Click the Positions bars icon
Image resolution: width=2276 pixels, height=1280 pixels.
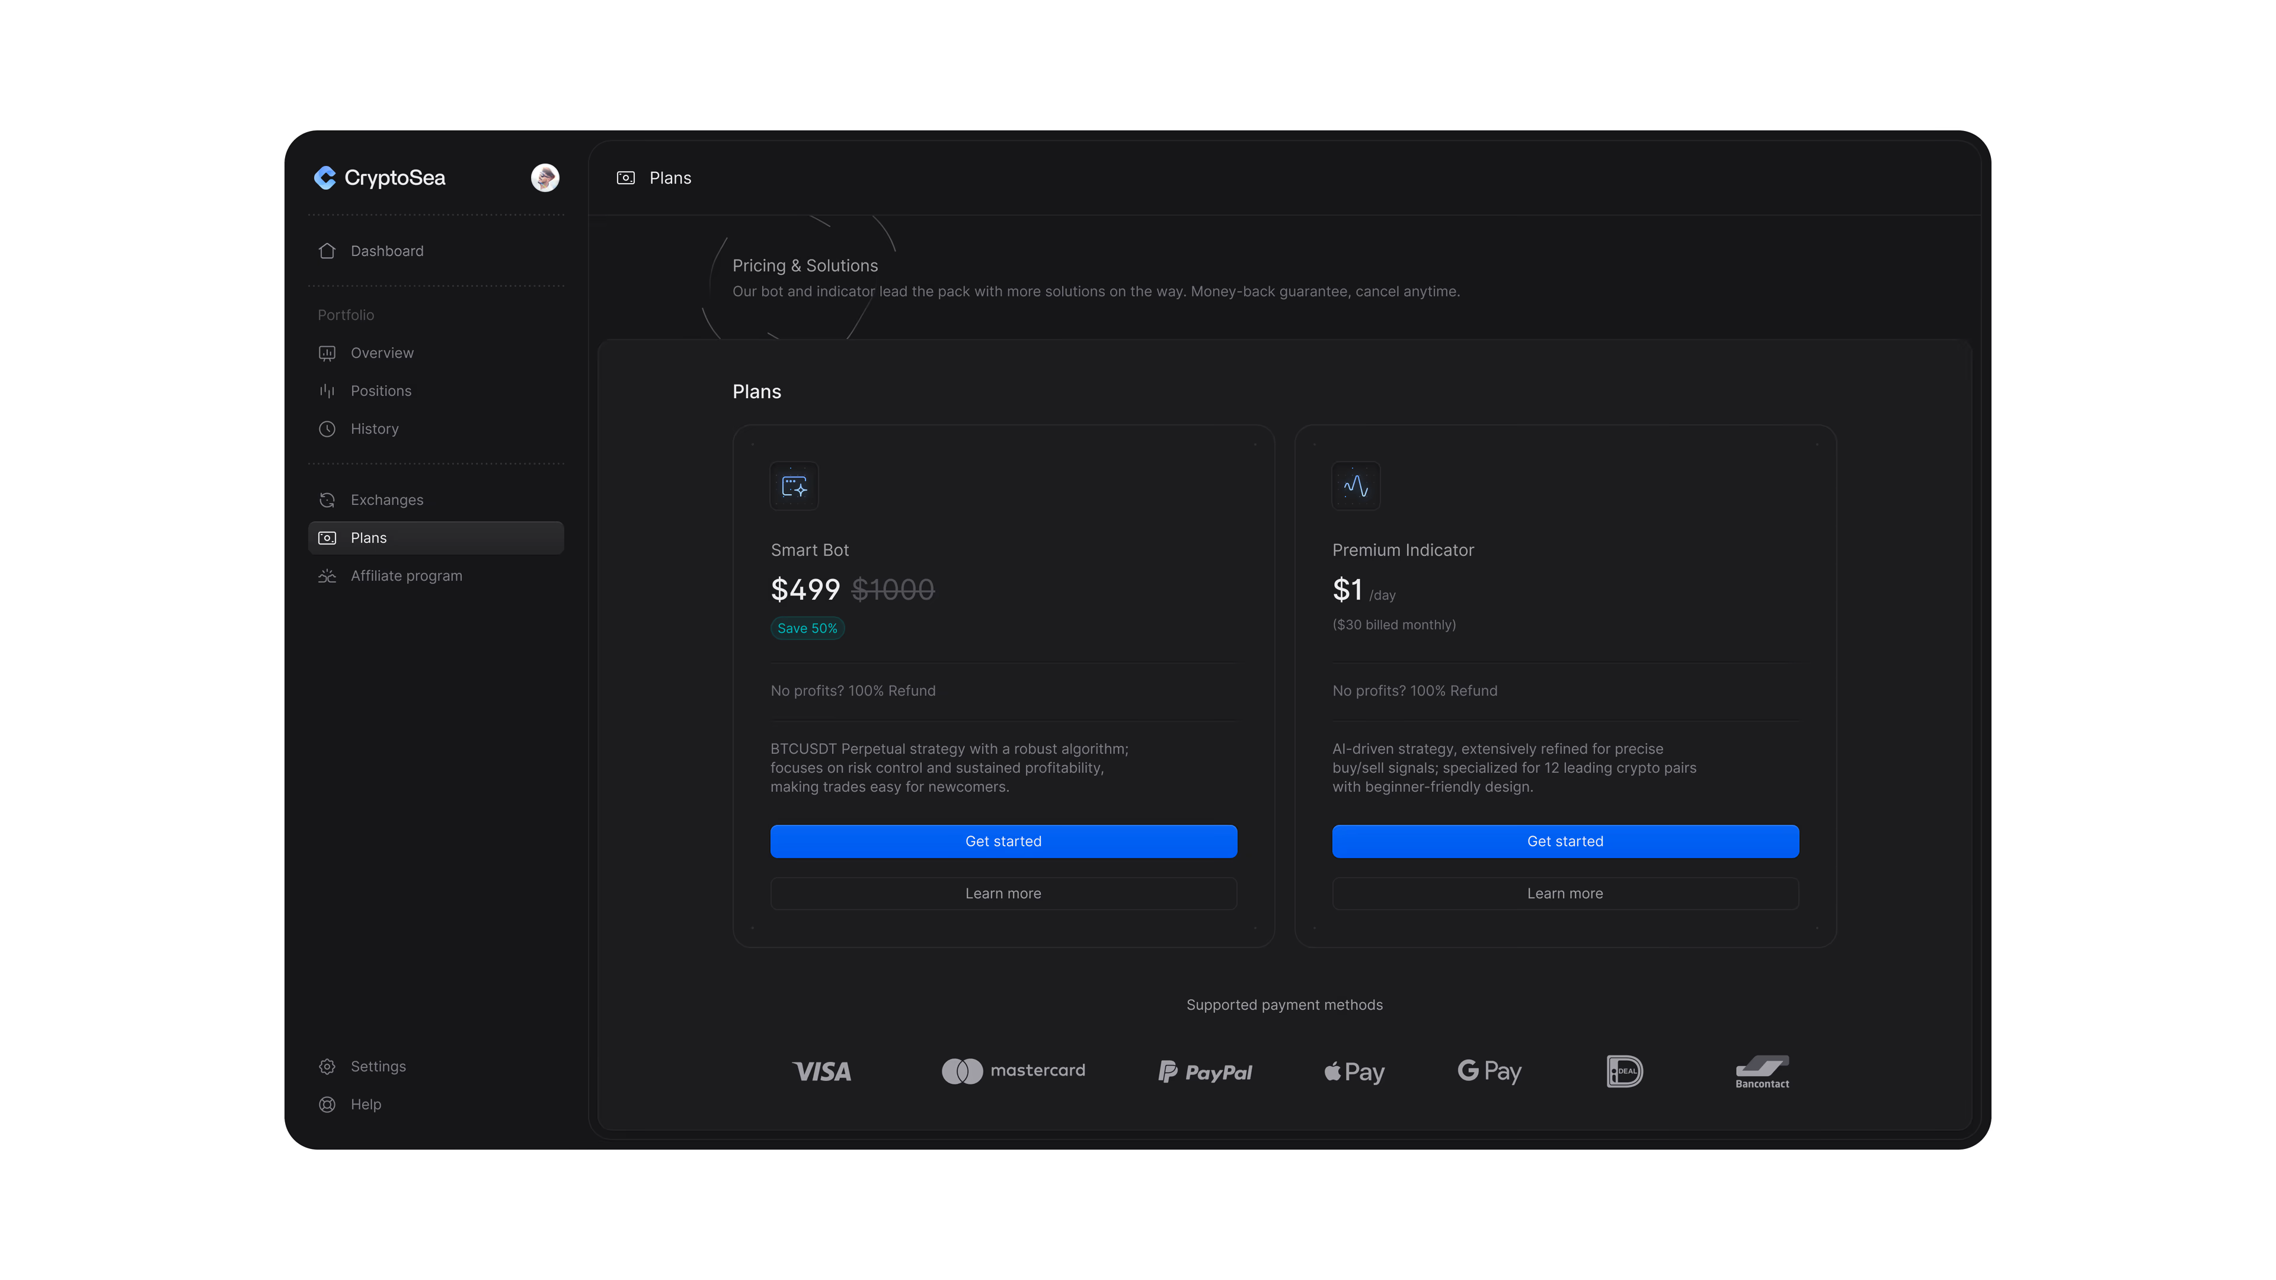click(x=327, y=391)
